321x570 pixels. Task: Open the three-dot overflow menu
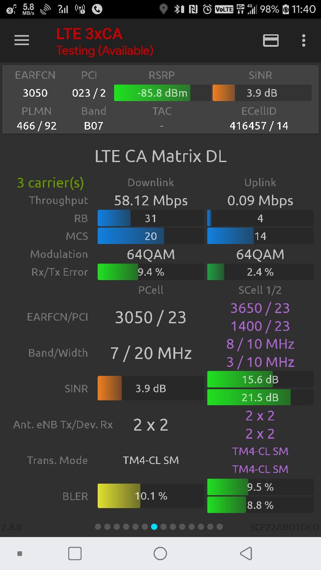[304, 41]
